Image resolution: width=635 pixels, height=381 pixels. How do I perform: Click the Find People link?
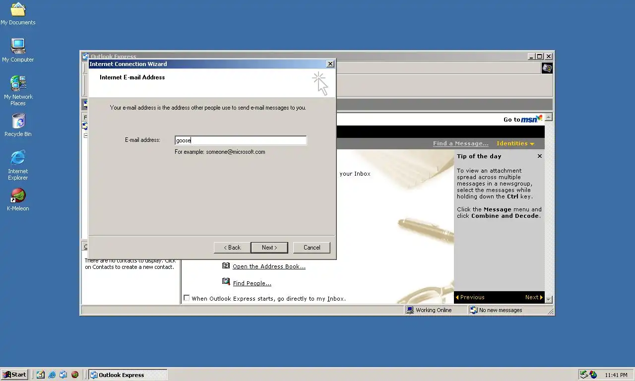point(252,283)
